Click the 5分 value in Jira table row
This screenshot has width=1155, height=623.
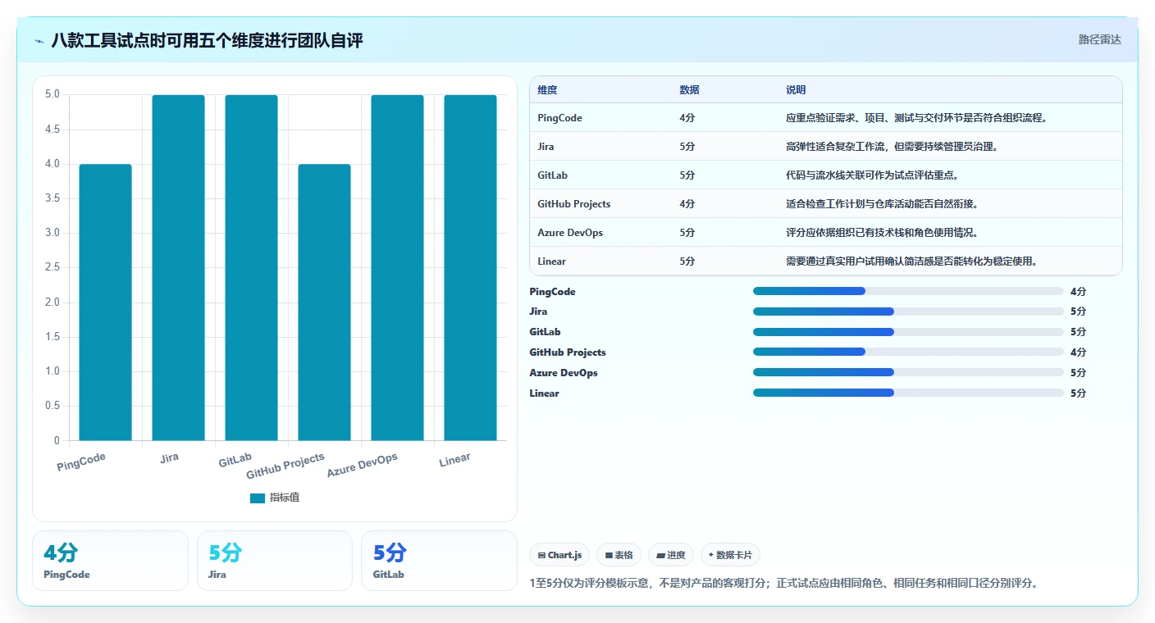687,147
